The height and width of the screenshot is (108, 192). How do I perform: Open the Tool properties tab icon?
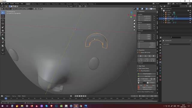(x=160, y=41)
